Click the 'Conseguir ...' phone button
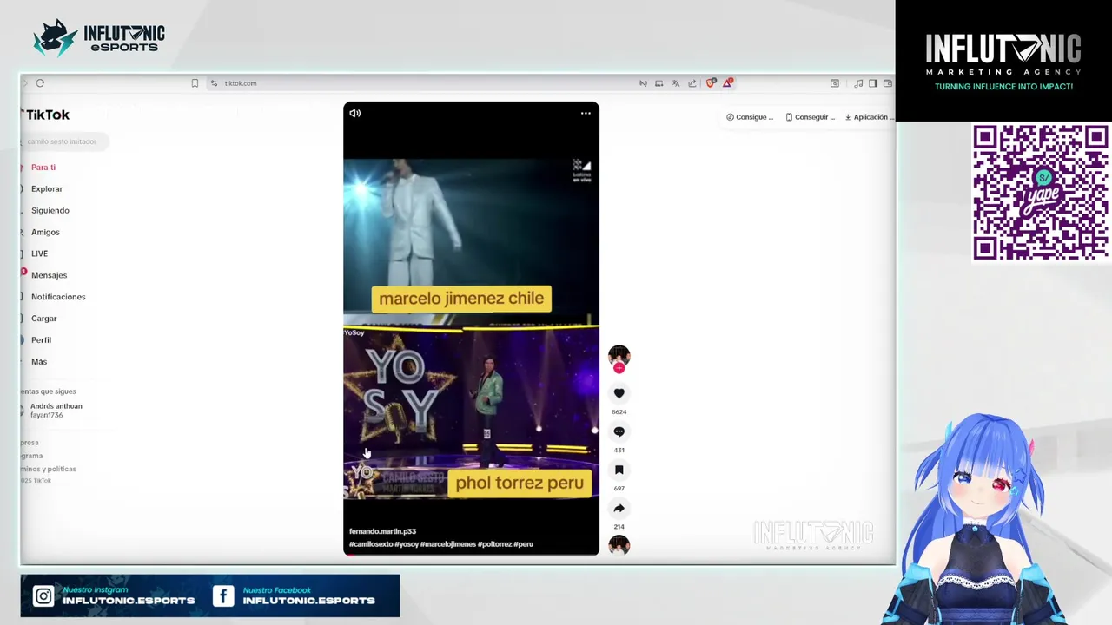This screenshot has width=1112, height=625. [x=811, y=117]
